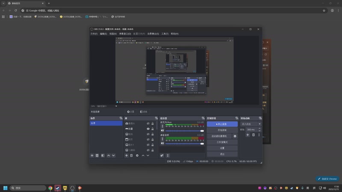342x192 pixels.
Task: Add a new scene with the plus icon
Action: [92, 155]
